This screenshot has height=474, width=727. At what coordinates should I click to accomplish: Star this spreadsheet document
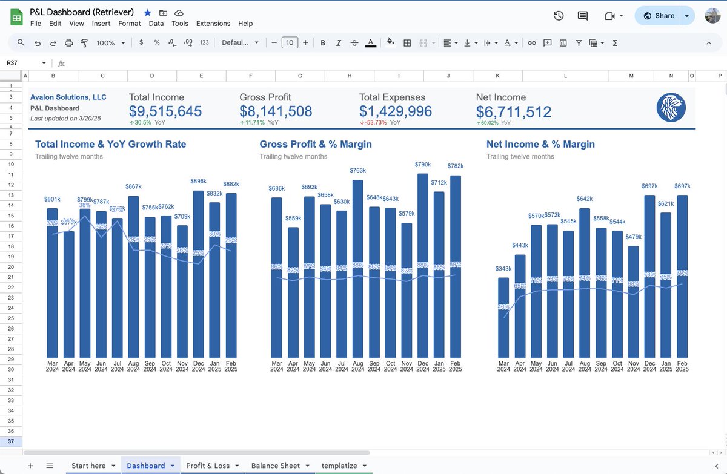click(148, 13)
